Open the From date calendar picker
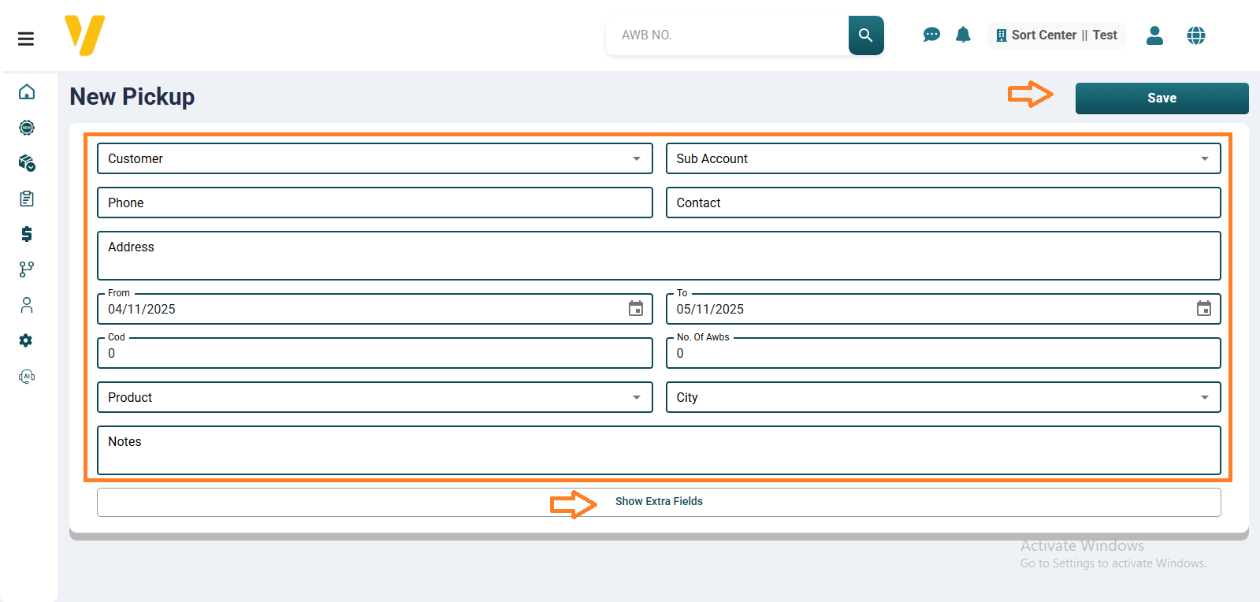This screenshot has height=602, width=1260. pyautogui.click(x=635, y=309)
